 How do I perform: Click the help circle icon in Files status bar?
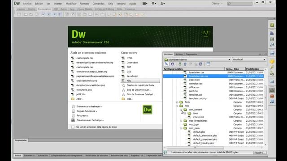(165, 153)
